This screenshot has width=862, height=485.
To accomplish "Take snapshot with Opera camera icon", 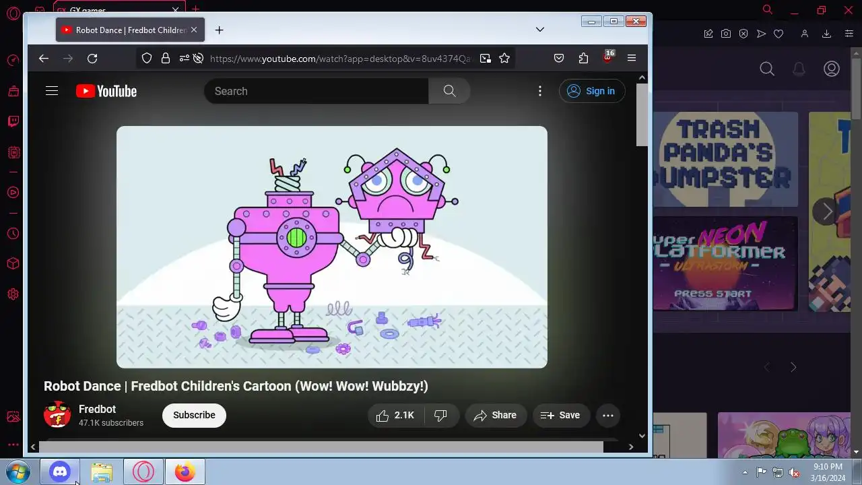I will [x=726, y=34].
